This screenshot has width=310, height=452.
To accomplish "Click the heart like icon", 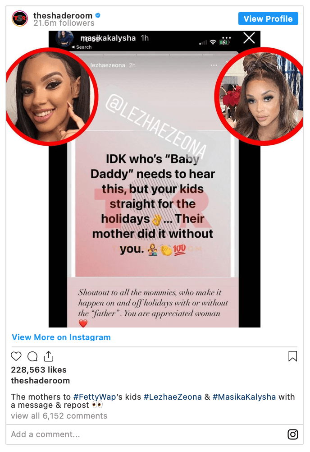I will [x=16, y=356].
